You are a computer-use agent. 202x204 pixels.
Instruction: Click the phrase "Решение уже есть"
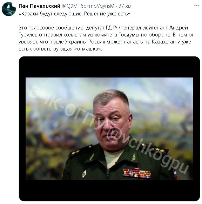tap(106, 14)
